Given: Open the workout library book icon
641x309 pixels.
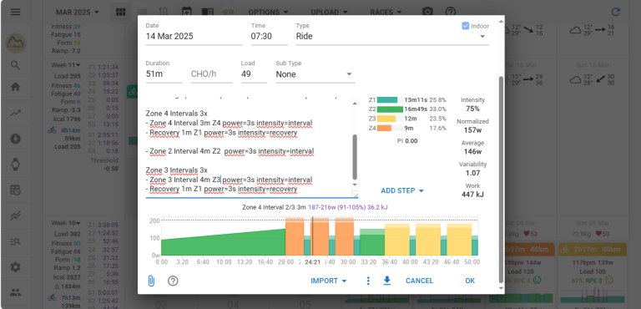Looking at the screenshot, I should click(x=208, y=12).
